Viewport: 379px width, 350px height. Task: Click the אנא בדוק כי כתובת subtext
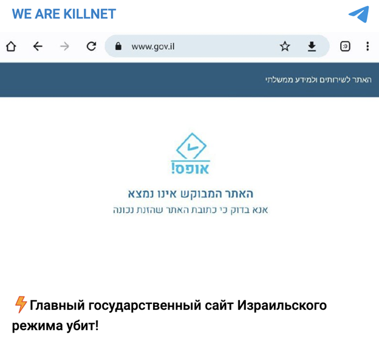191,210
